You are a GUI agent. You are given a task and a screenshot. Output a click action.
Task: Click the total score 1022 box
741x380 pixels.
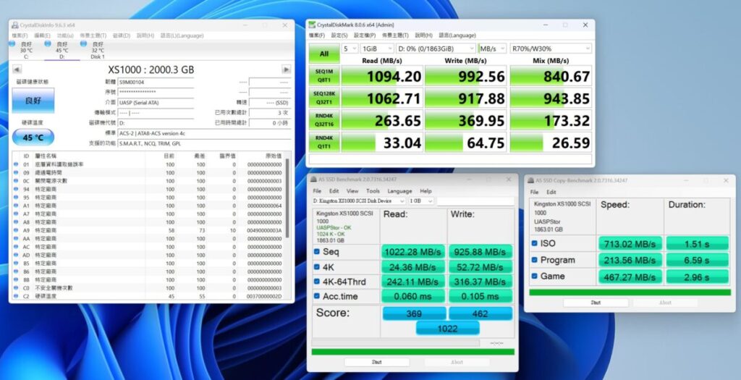pos(447,328)
